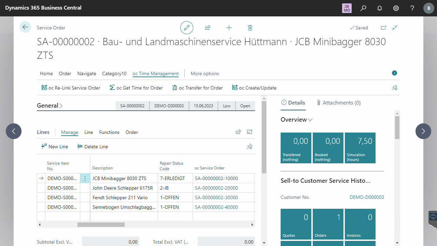Select cell 2-IB repair status
The height and width of the screenshot is (246, 437).
coord(175,188)
